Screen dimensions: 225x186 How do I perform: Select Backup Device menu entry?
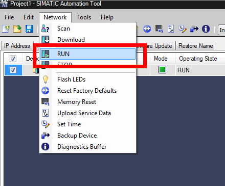[x=88, y=136]
